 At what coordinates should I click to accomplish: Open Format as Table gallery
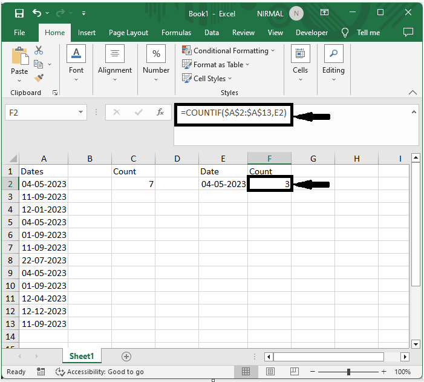pos(215,65)
